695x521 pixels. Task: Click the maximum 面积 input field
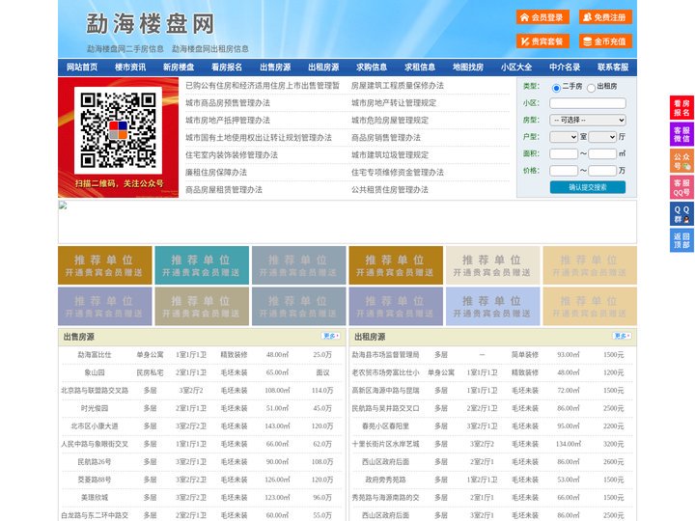[x=602, y=153]
